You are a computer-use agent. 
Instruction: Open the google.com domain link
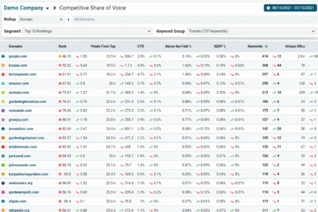tap(18, 56)
